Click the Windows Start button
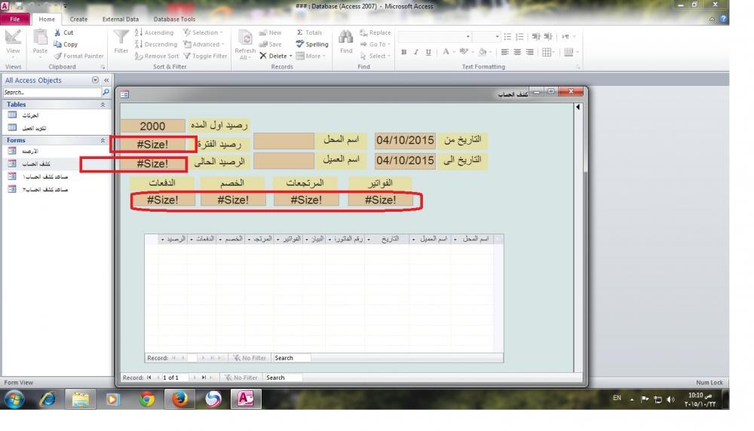Screen dimensions: 754x431 (14, 399)
